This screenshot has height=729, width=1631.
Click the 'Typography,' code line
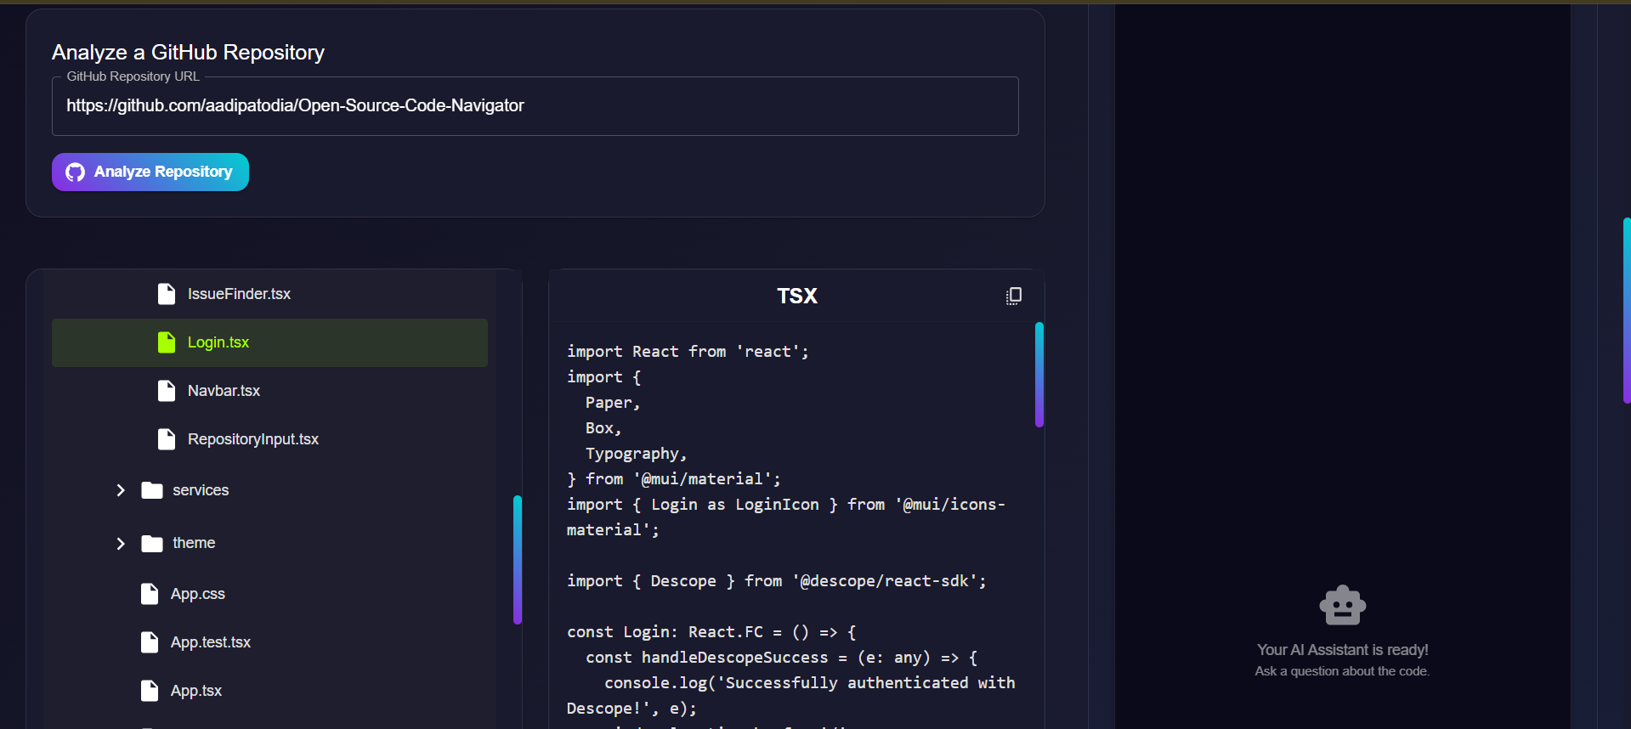(637, 454)
